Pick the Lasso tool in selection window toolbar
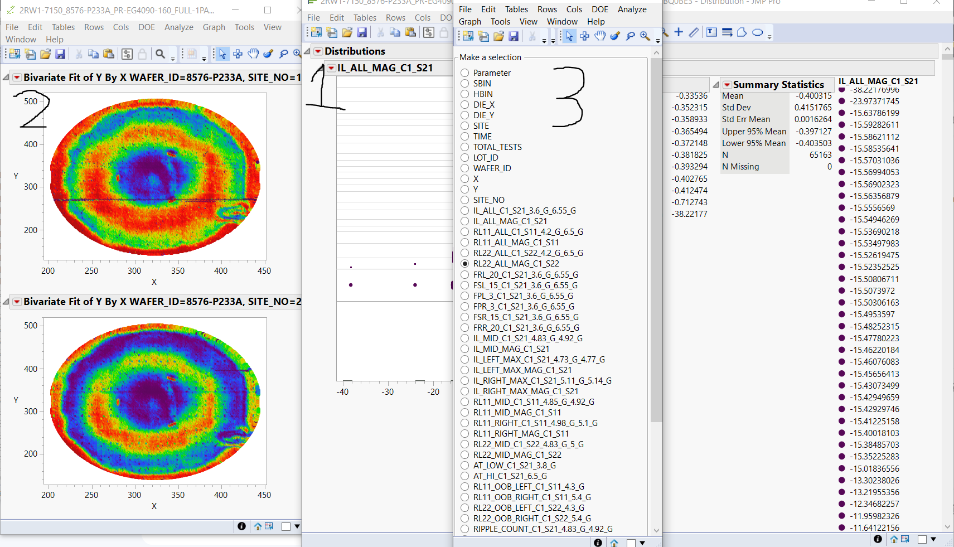This screenshot has width=954, height=547. (x=630, y=36)
